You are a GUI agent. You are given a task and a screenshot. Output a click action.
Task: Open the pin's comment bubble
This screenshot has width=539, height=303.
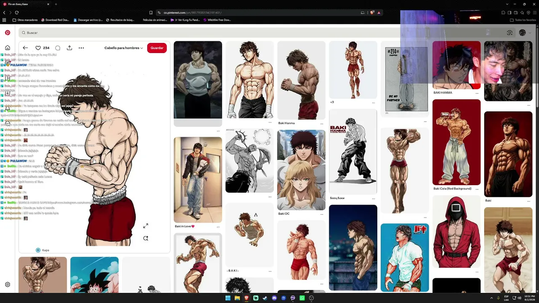[x=58, y=48]
